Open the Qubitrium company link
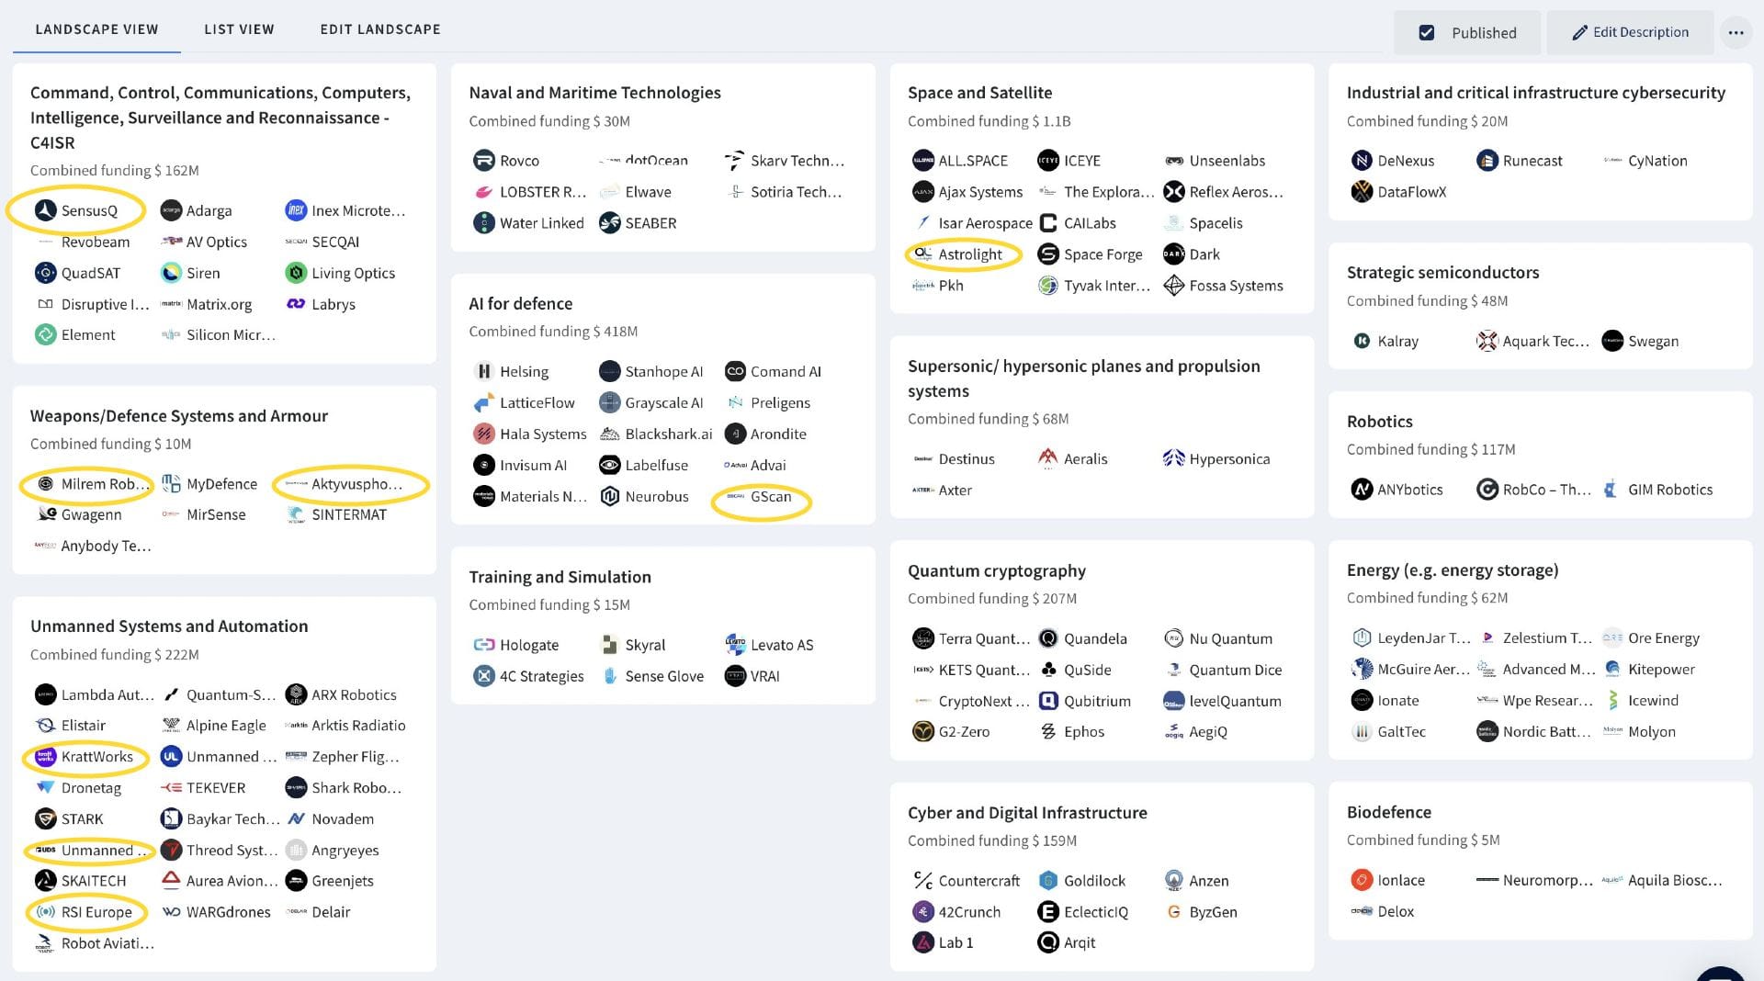The height and width of the screenshot is (981, 1764). coord(1097,701)
